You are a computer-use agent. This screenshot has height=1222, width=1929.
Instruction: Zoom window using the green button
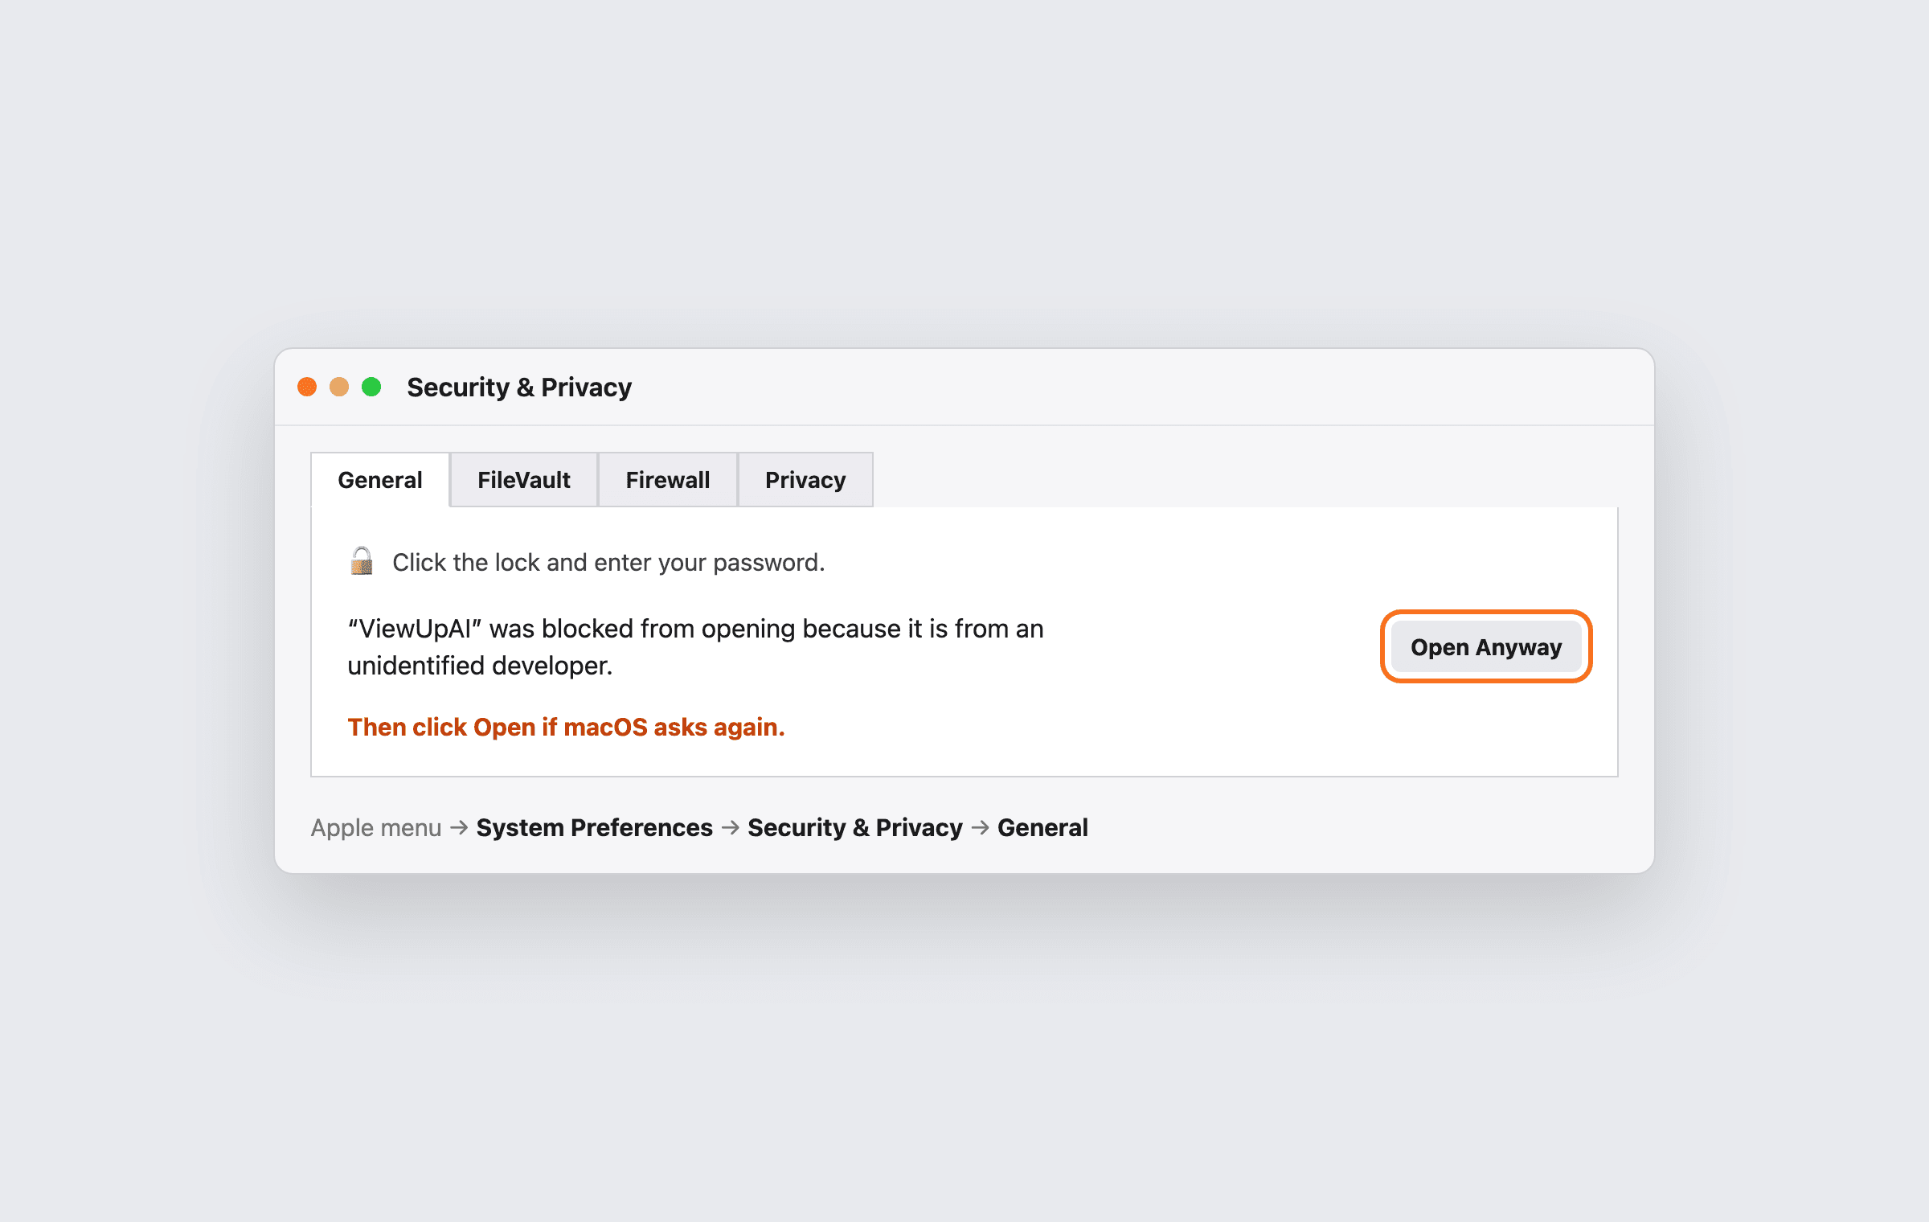pos(371,387)
